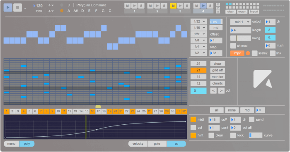Click the orange dot beside scale note A

point(62,11)
